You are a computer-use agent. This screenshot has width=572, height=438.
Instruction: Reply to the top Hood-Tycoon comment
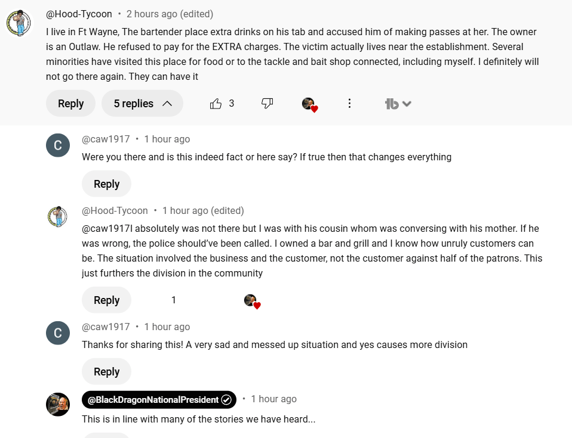coord(70,104)
